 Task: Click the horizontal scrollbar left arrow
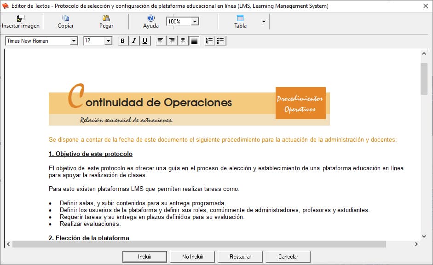tap(8, 244)
